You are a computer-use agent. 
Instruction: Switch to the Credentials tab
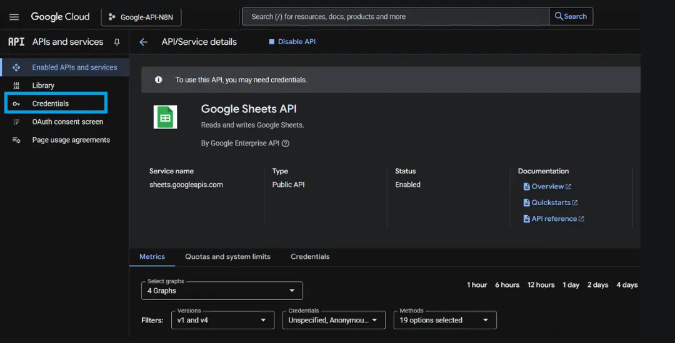click(x=310, y=257)
